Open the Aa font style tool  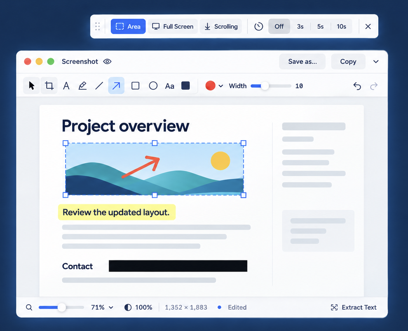pos(170,86)
